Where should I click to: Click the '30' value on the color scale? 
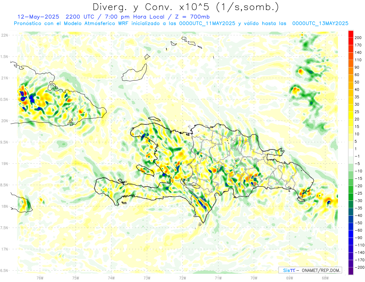(357, 104)
